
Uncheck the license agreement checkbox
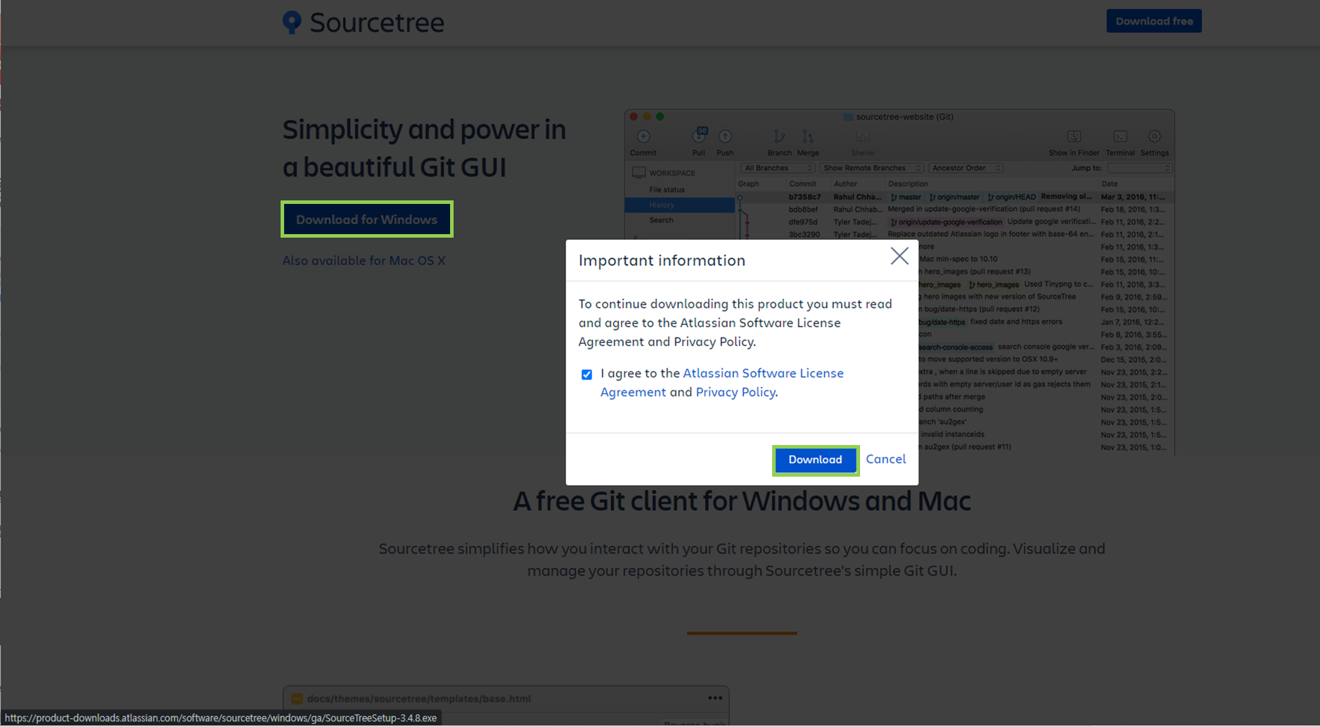click(x=587, y=375)
